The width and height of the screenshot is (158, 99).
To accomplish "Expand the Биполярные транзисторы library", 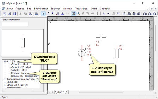I will point(5,79).
